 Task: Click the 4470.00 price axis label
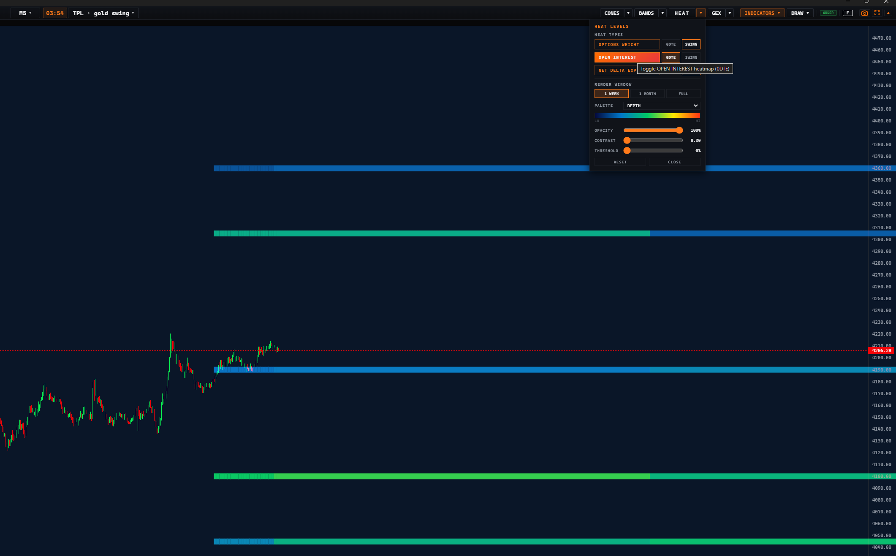tap(882, 38)
